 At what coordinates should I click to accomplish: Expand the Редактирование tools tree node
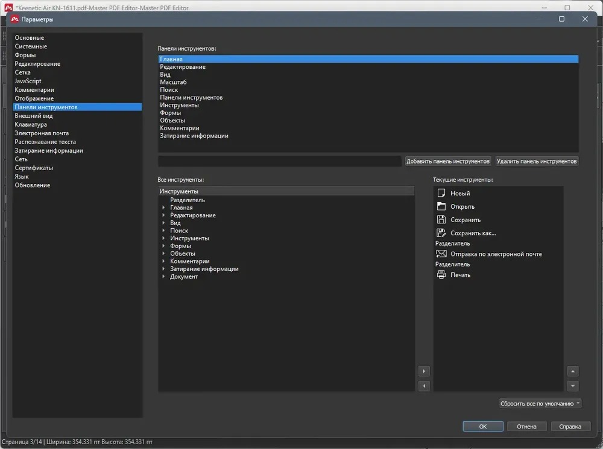tap(163, 215)
